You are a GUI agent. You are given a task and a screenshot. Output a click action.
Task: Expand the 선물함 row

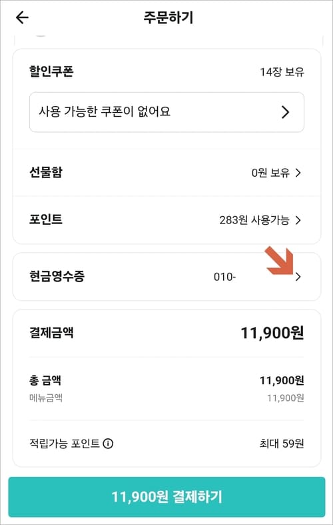coord(166,173)
